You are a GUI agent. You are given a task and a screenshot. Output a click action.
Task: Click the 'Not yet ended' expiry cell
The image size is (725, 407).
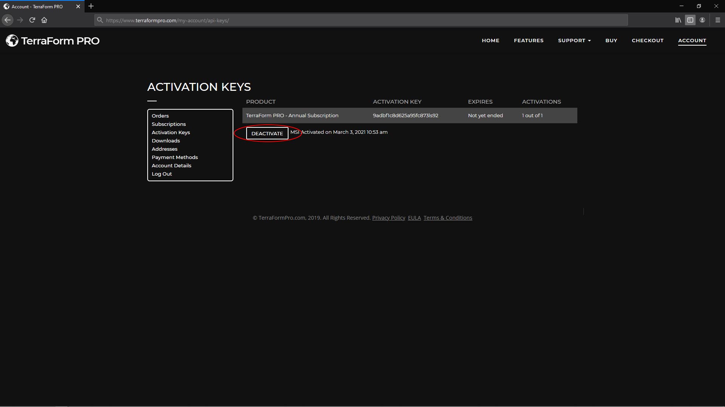485,115
